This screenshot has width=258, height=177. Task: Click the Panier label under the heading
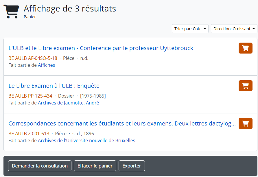30,17
